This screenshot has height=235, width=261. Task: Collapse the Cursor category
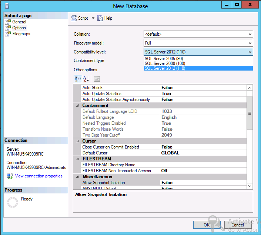coord(77,141)
